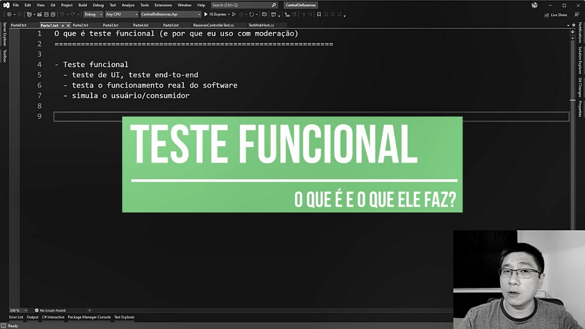
Task: Click the Save All icon
Action: 53,15
